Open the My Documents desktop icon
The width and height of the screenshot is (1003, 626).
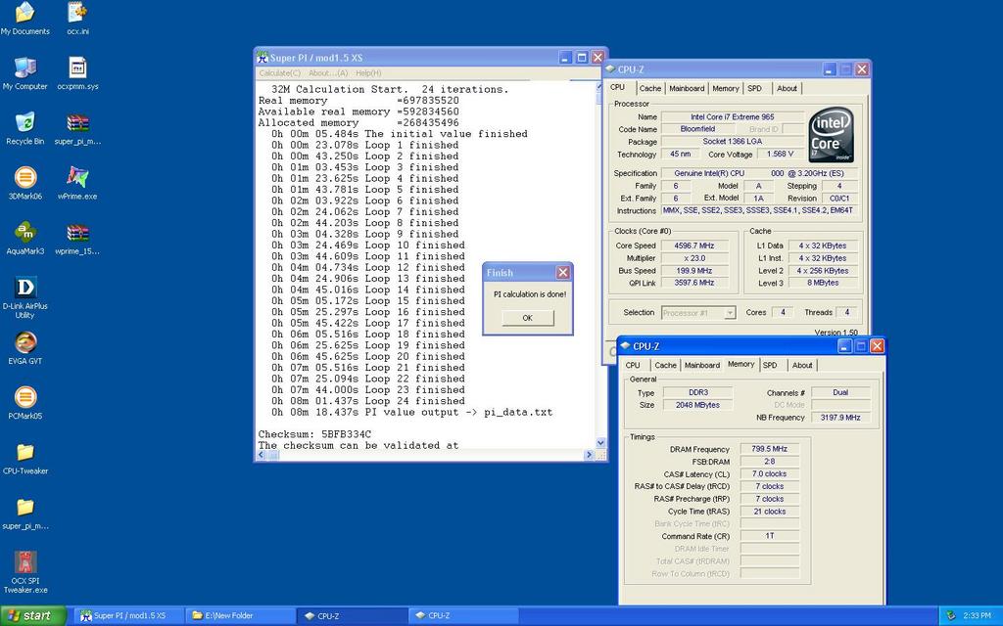pos(24,13)
